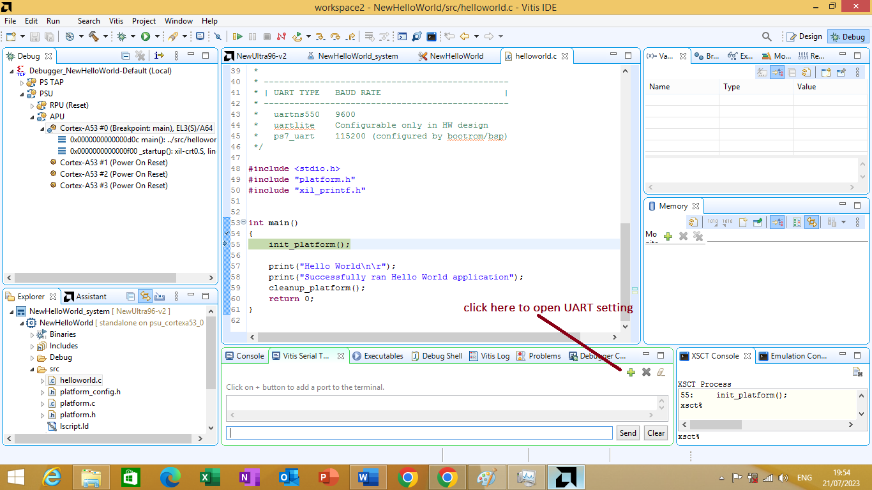Open the Project menu
The height and width of the screenshot is (490, 872).
(x=144, y=20)
